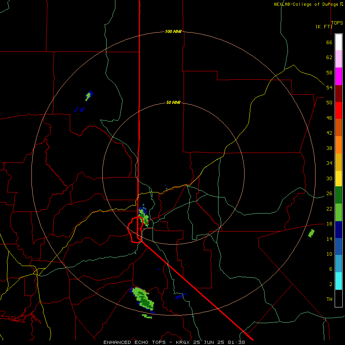Select the light blue legend swatch
Screen dimensions: 345x345
click(x=338, y=263)
